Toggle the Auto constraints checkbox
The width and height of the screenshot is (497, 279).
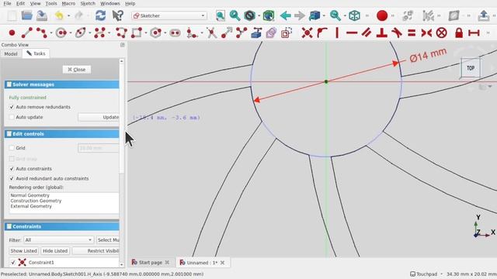[x=12, y=169]
